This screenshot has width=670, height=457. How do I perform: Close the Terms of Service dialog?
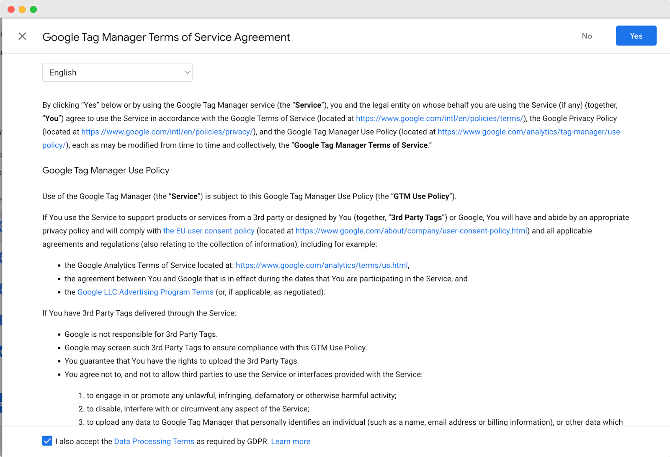click(x=22, y=36)
